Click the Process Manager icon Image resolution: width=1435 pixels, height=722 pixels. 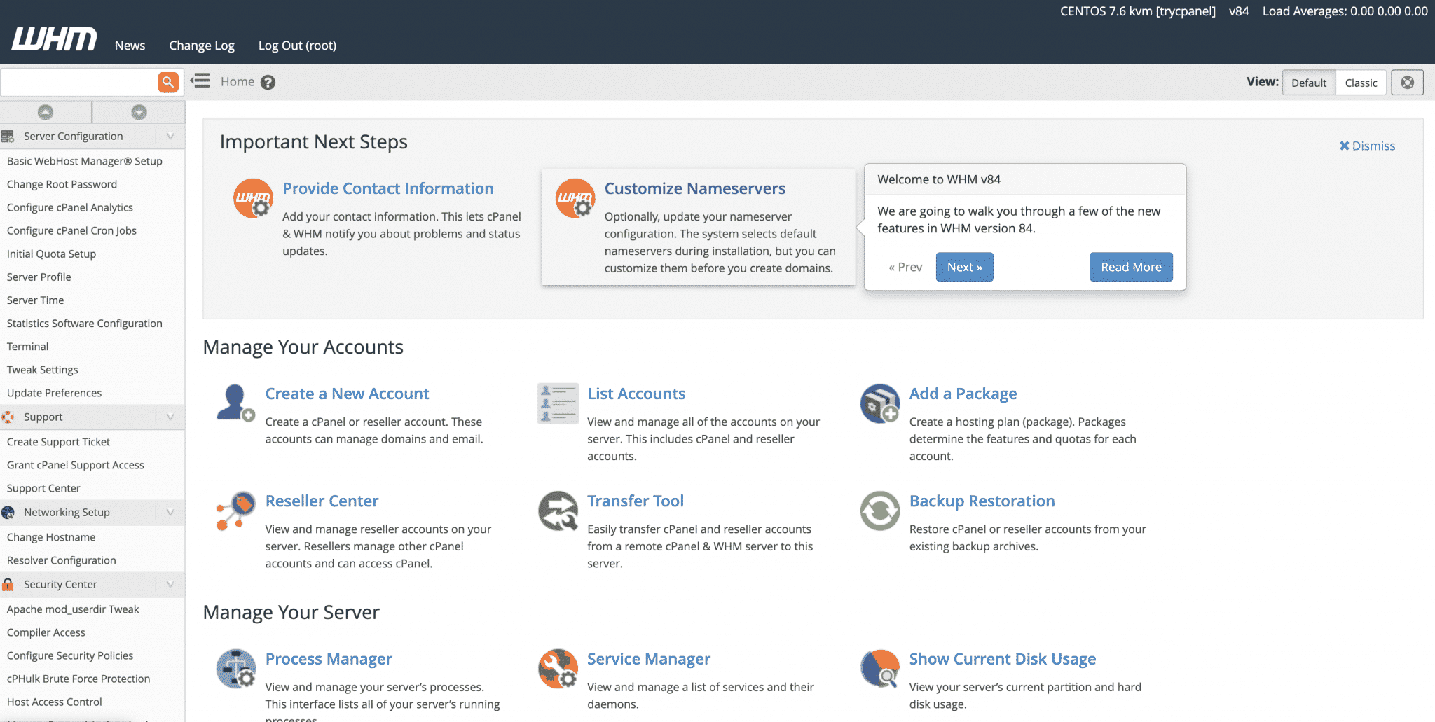pos(235,669)
